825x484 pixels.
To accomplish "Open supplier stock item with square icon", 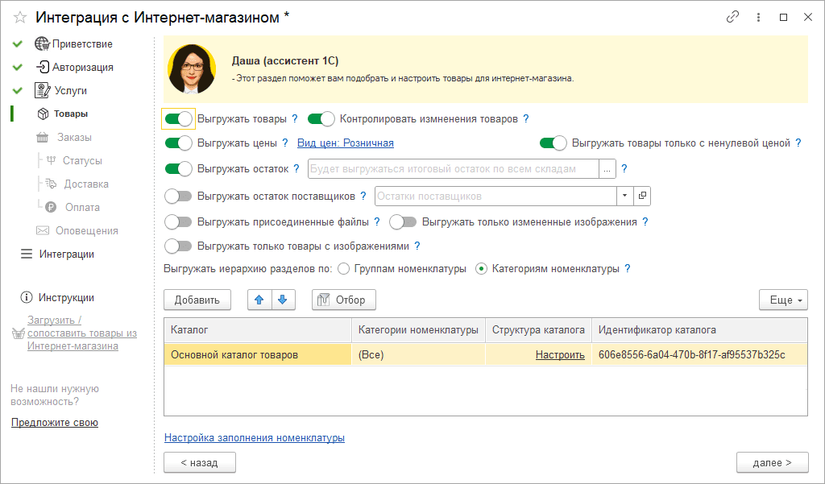I will point(642,196).
